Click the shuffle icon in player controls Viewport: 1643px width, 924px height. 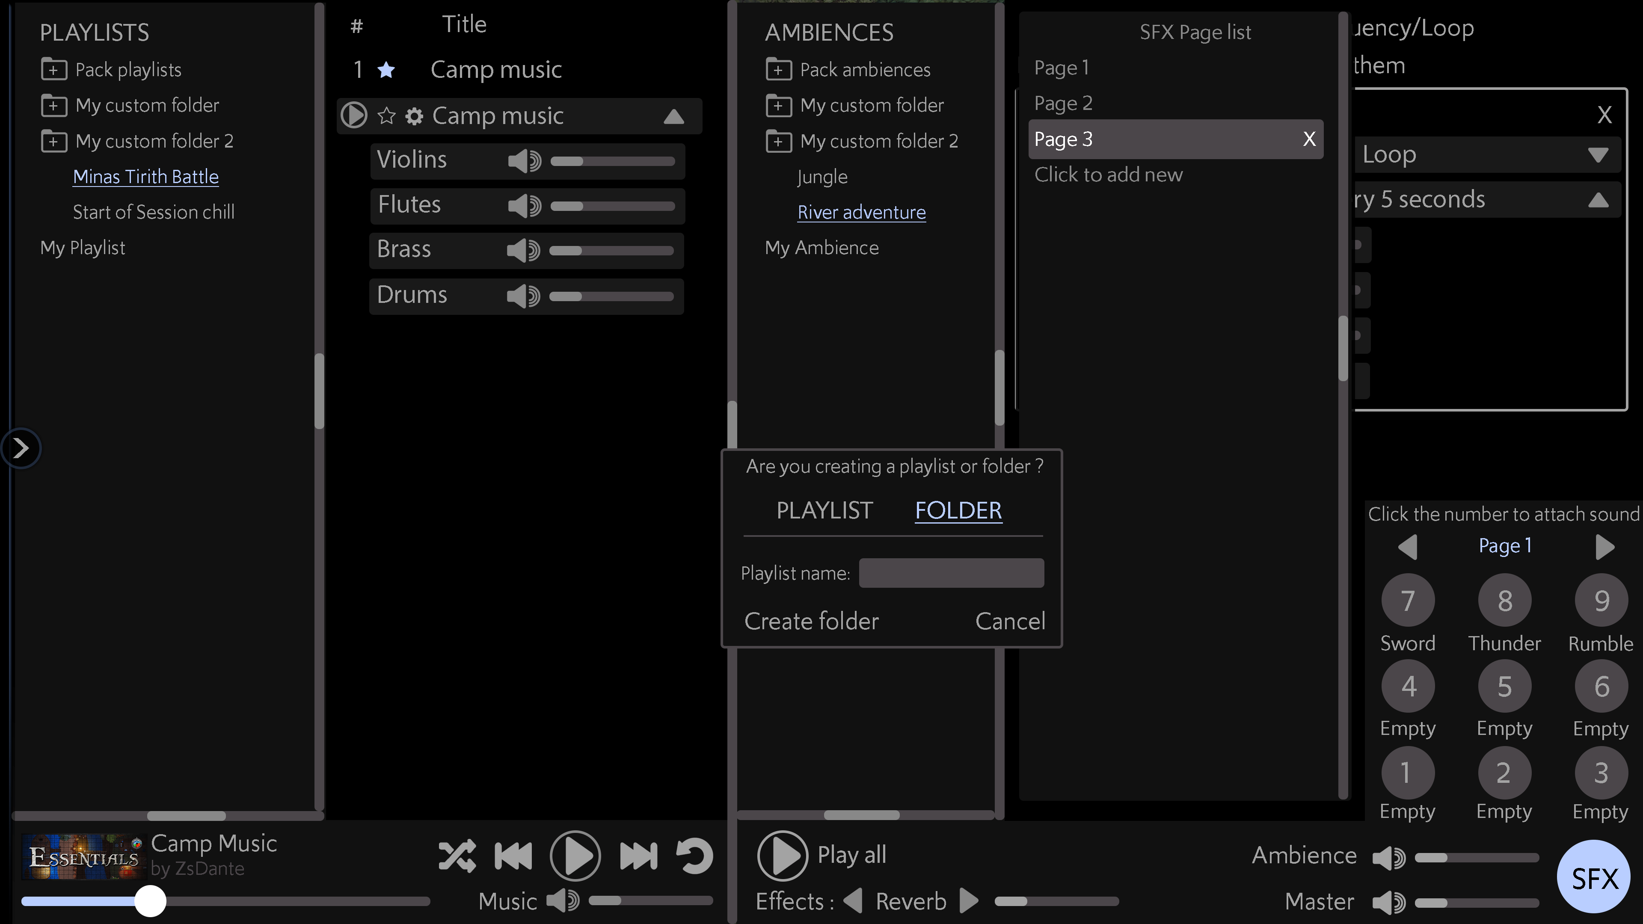click(457, 856)
